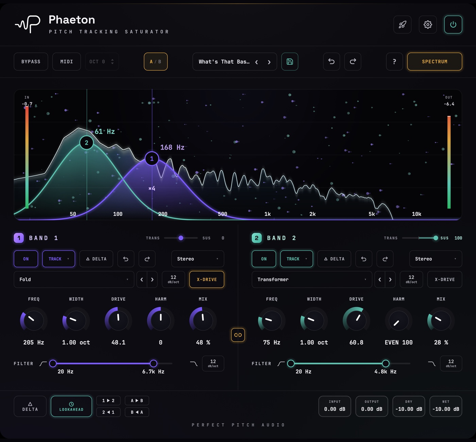Click the OUTPUT 0.00 dB field
Viewport: 476px width, 442px height.
(372, 406)
